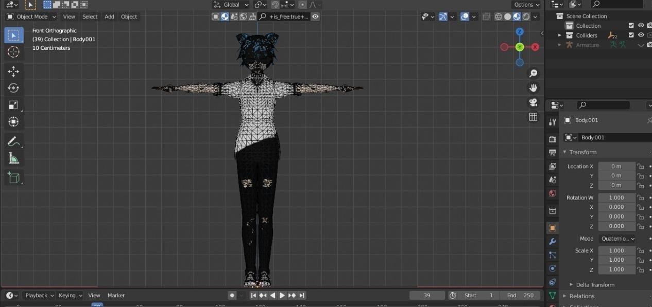Open the View Layer properties tab
The width and height of the screenshot is (652, 307).
[553, 166]
